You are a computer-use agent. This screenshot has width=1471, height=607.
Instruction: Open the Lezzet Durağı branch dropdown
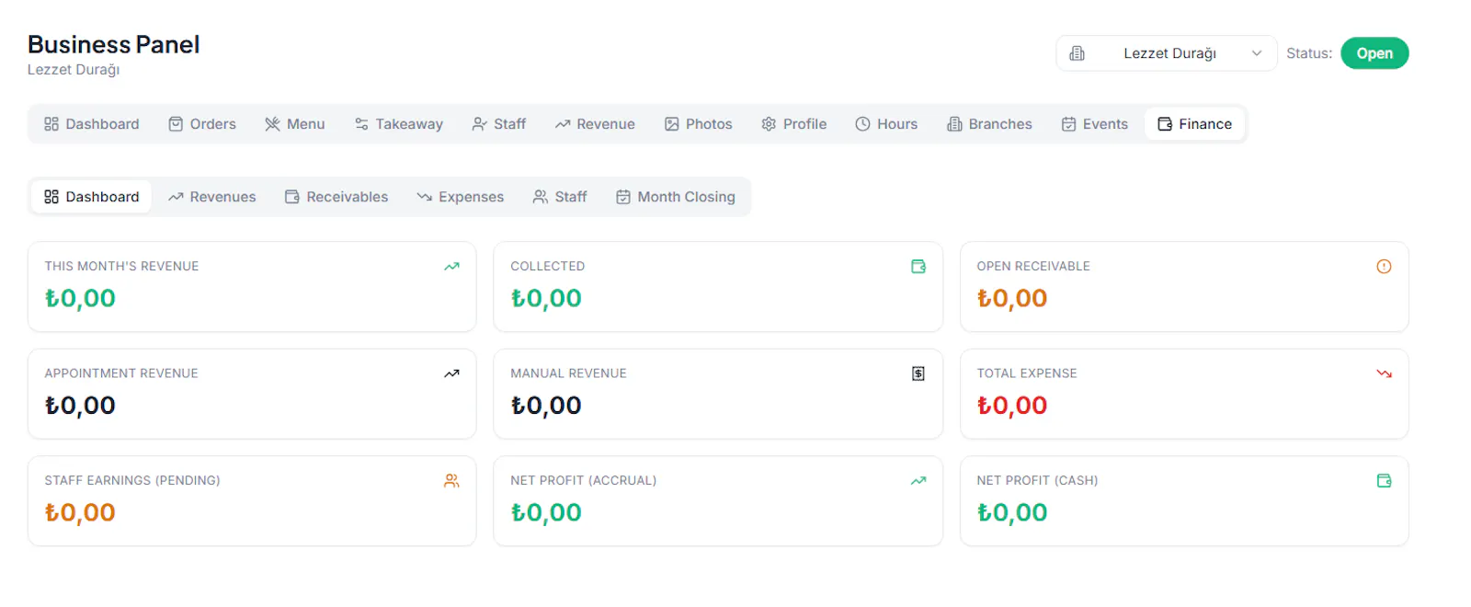1166,53
